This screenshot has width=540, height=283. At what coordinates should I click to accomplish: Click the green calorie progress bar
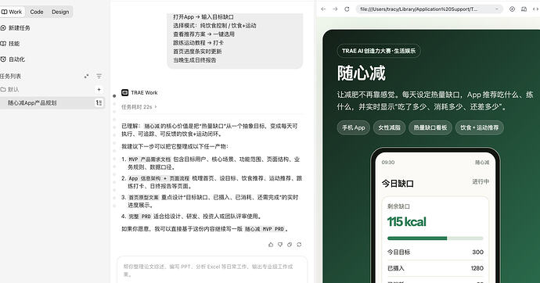pos(435,238)
